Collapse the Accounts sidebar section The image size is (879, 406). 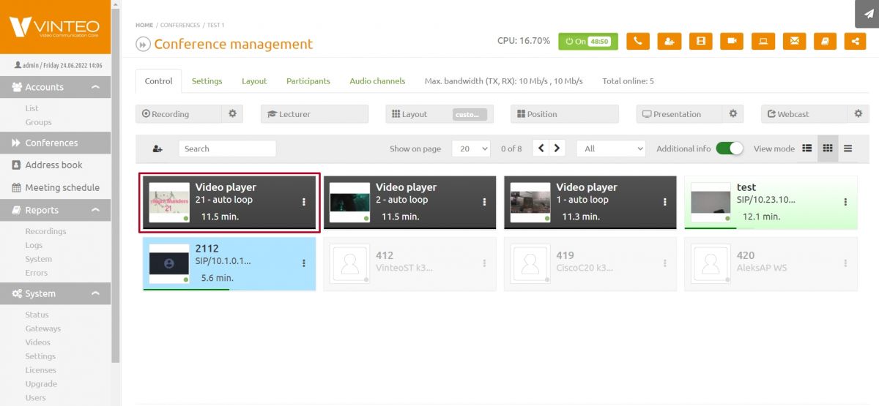coord(95,87)
